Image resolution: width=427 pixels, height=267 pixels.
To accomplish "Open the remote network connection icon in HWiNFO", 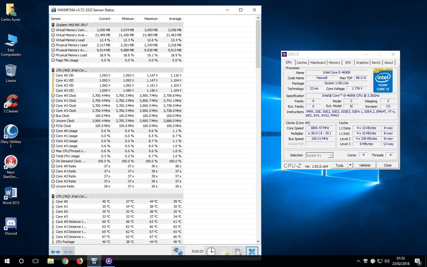I will tap(178, 252).
